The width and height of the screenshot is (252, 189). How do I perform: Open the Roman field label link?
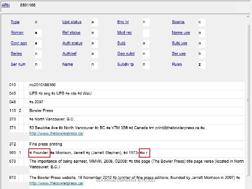pyautogui.click(x=17, y=33)
